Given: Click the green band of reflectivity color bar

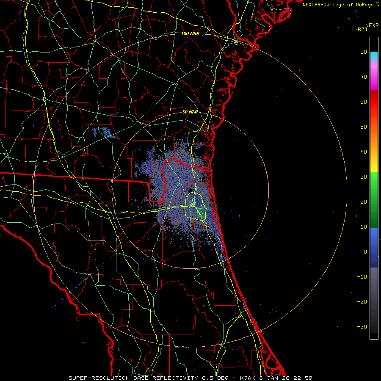Looking at the screenshot, I should click(374, 200).
